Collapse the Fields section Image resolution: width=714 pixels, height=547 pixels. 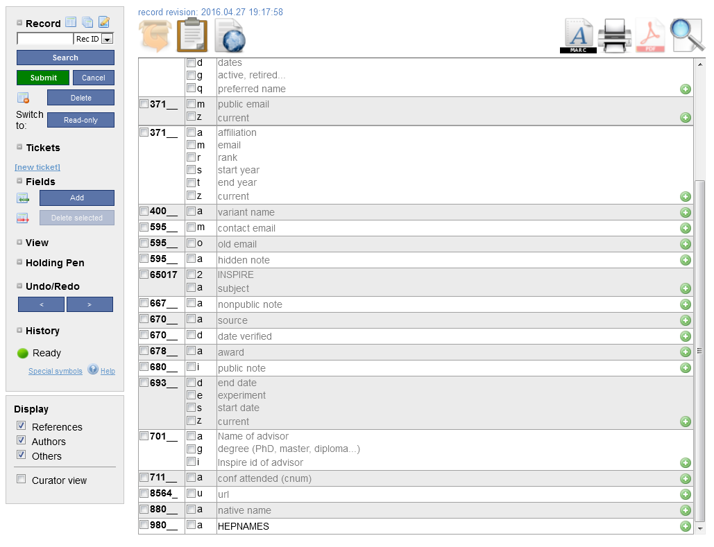[x=19, y=181]
